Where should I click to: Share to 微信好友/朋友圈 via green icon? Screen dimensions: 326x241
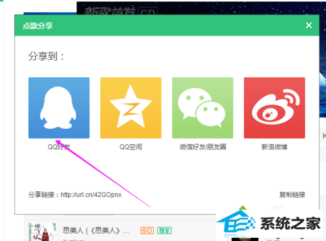[203, 108]
